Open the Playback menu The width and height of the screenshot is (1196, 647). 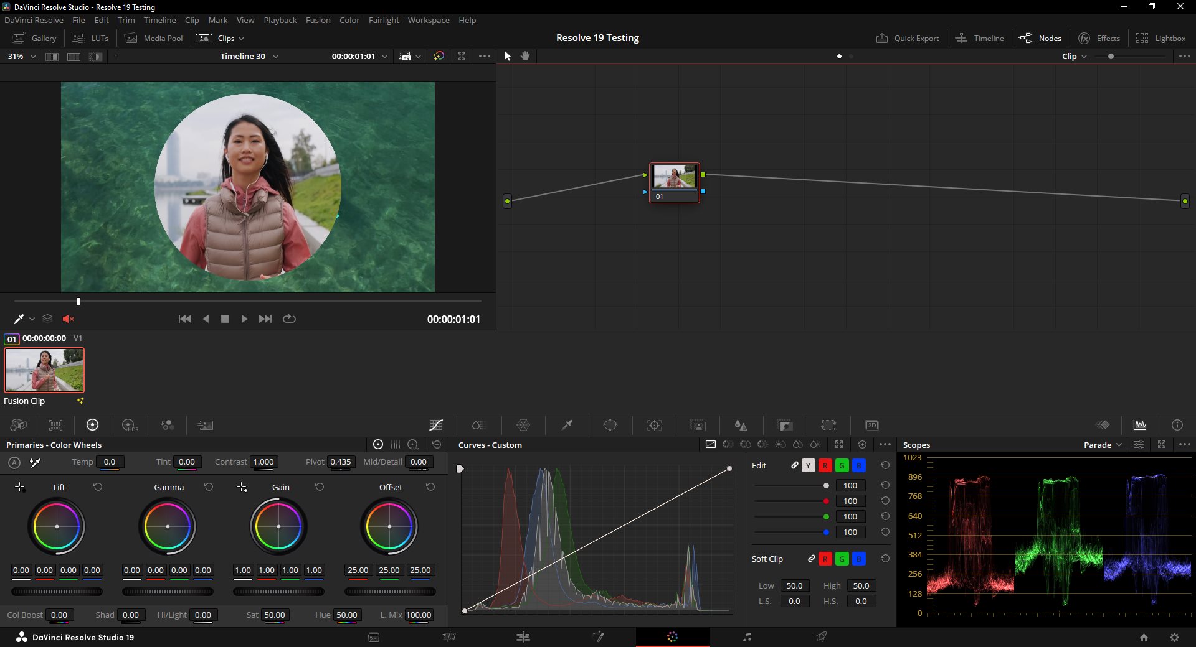tap(280, 20)
